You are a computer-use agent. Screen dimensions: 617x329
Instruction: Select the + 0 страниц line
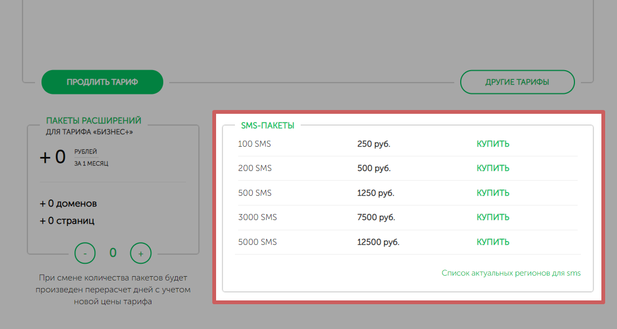(67, 221)
